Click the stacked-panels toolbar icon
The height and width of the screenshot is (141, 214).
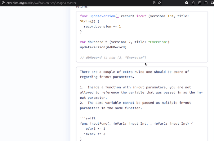(x=206, y=3)
